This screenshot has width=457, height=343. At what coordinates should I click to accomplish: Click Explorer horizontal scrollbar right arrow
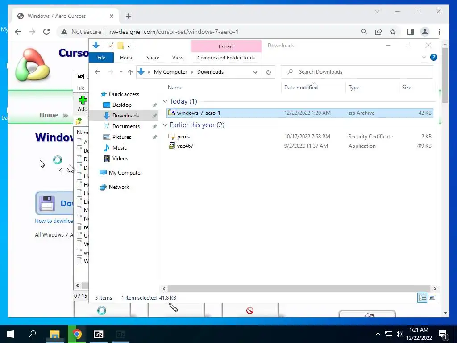pos(435,289)
